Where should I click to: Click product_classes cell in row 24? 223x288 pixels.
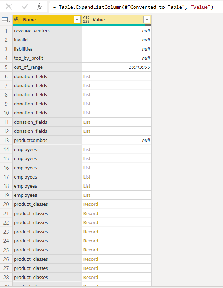[x=47, y=241]
